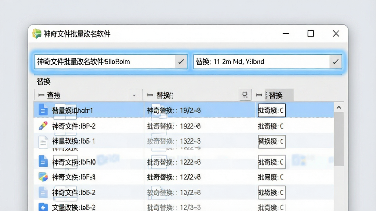The image size is (376, 211).
Task: Select the blue icon in the last row
Action: tap(43, 207)
